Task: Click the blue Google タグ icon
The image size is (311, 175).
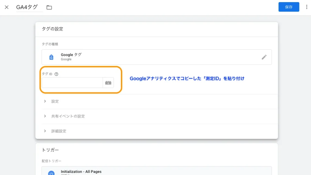Action: [51, 57]
